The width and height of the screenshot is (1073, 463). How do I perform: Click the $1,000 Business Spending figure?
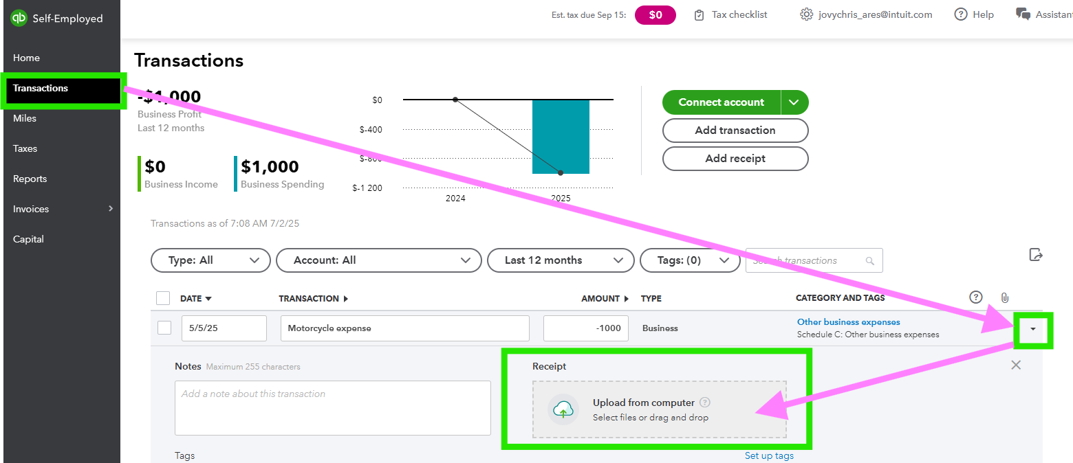click(270, 167)
